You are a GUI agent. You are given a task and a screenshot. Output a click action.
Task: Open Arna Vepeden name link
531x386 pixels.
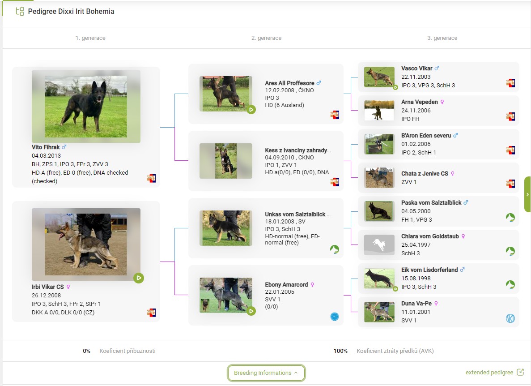pyautogui.click(x=420, y=102)
